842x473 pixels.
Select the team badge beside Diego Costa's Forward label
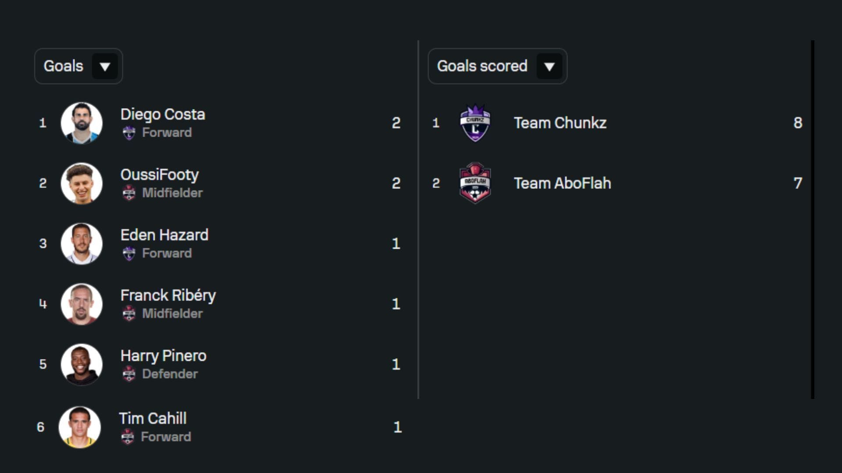point(129,132)
